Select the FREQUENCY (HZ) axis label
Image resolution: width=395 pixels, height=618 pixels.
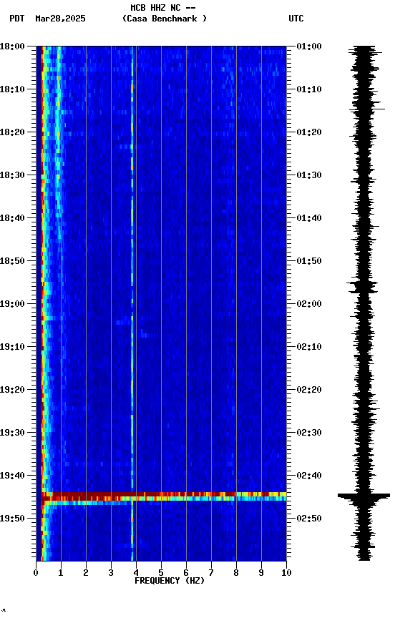(x=170, y=581)
